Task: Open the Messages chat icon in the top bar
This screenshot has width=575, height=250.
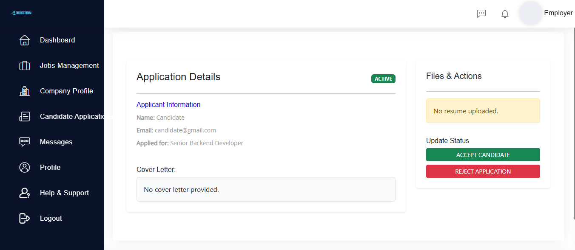Action: pyautogui.click(x=481, y=13)
